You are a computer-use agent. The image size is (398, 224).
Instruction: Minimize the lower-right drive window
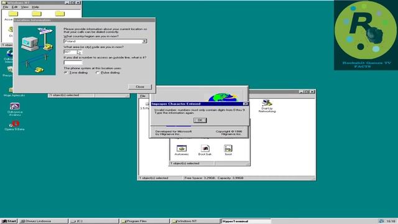(301, 91)
